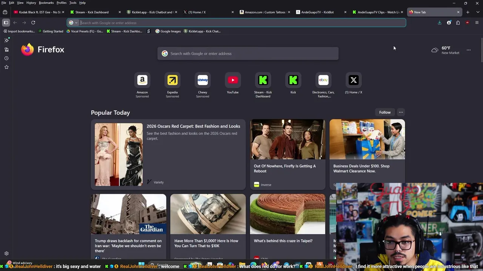The height and width of the screenshot is (271, 483).
Task: Open History clock sidebar icon
Action: coord(6,58)
